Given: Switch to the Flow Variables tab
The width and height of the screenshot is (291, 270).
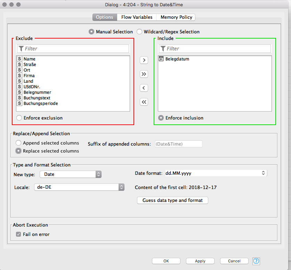Looking at the screenshot, I should coord(137,17).
